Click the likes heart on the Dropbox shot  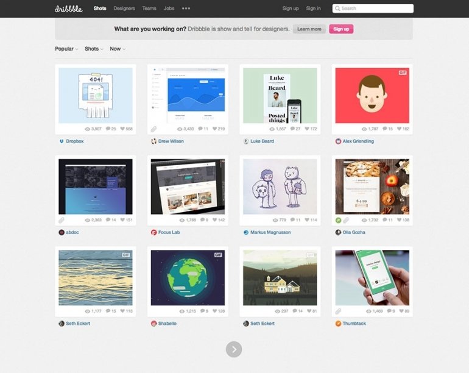122,129
